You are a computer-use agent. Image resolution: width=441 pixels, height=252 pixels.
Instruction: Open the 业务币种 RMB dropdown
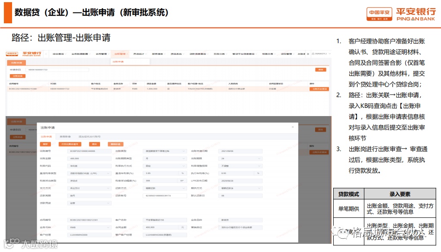click(89, 227)
